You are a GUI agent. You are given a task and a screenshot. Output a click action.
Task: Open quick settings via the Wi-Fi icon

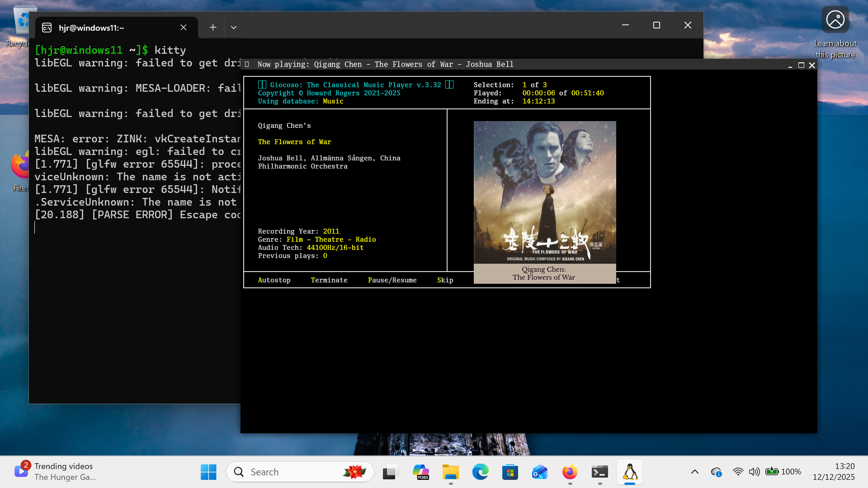[x=738, y=471]
